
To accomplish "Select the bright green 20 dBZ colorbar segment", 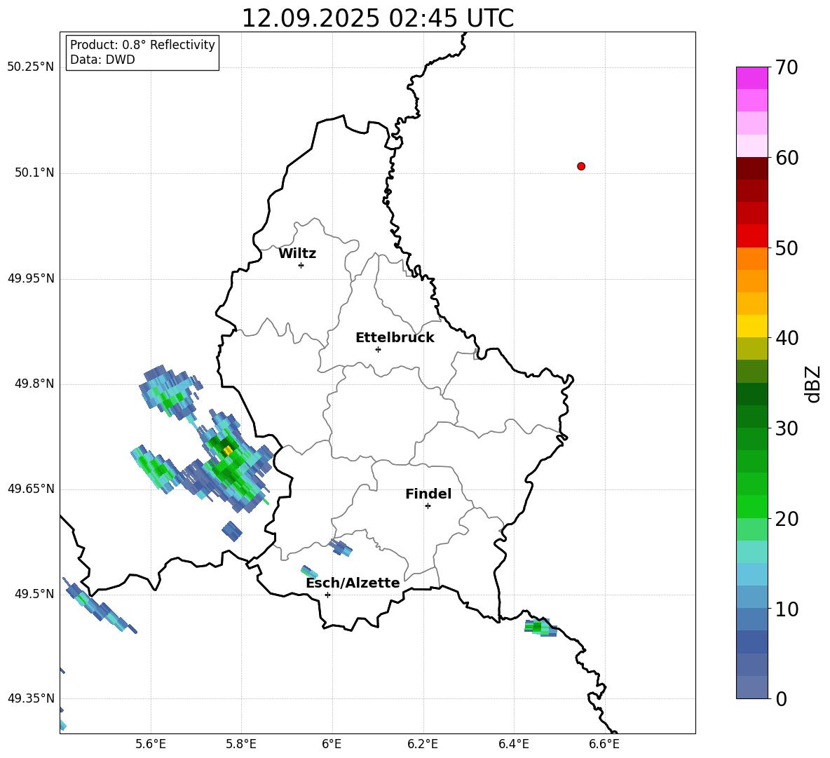I will 751,506.
